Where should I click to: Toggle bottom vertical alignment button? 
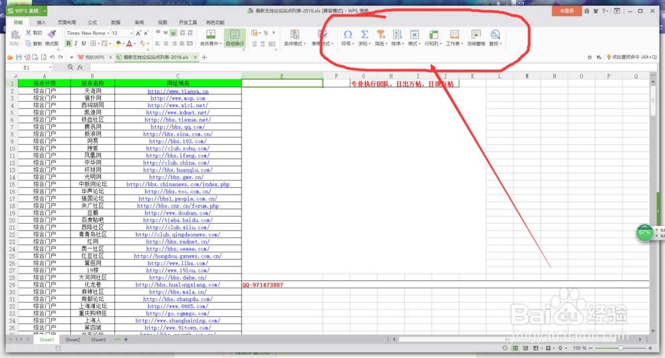[x=174, y=33]
